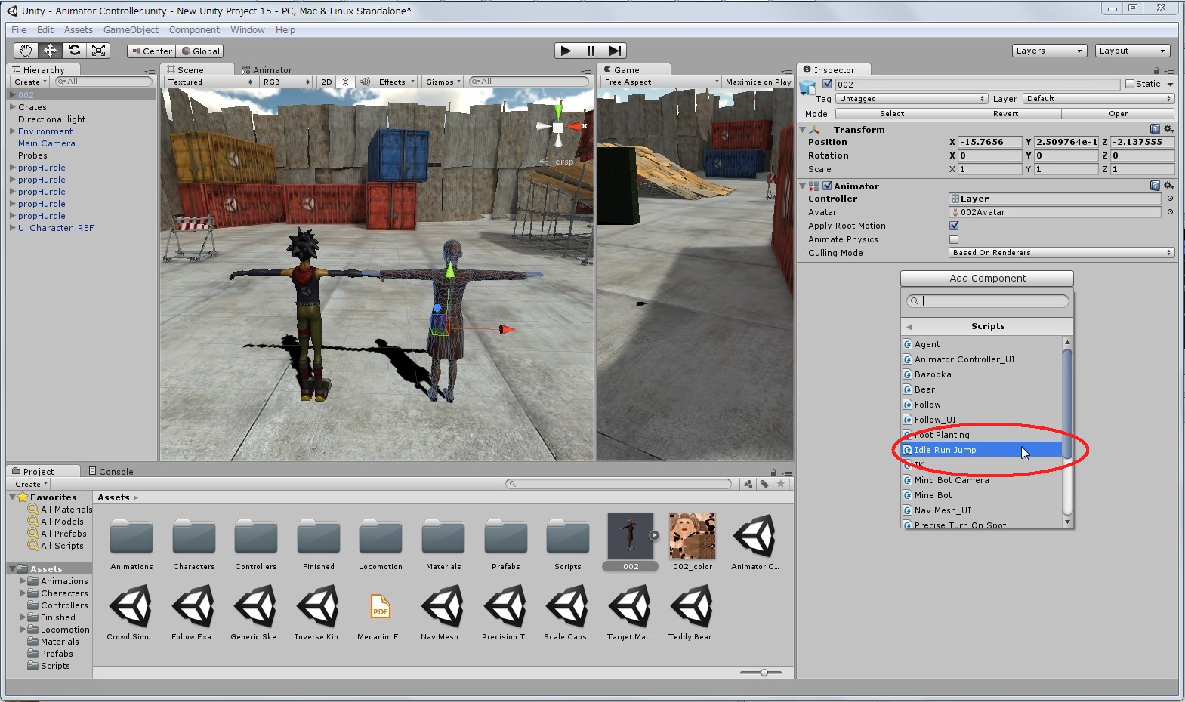The width and height of the screenshot is (1185, 702).
Task: Toggle scene lighting sun icon
Action: tap(345, 82)
